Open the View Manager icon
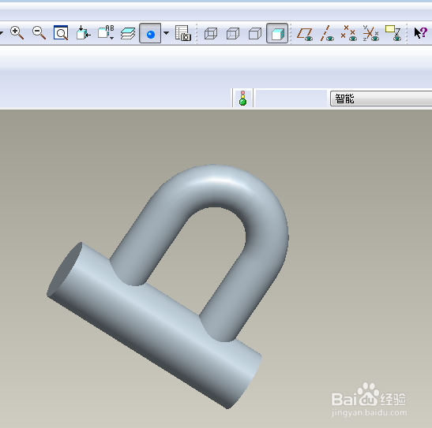 (x=183, y=33)
